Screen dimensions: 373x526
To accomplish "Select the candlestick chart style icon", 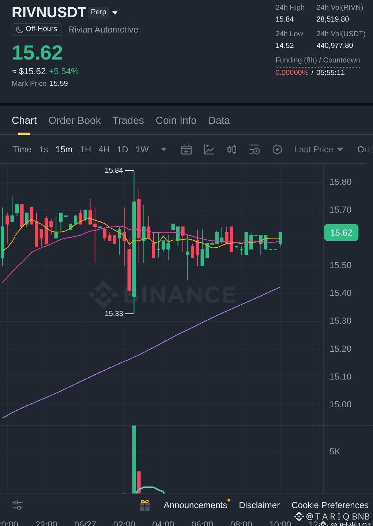I will click(x=232, y=149).
